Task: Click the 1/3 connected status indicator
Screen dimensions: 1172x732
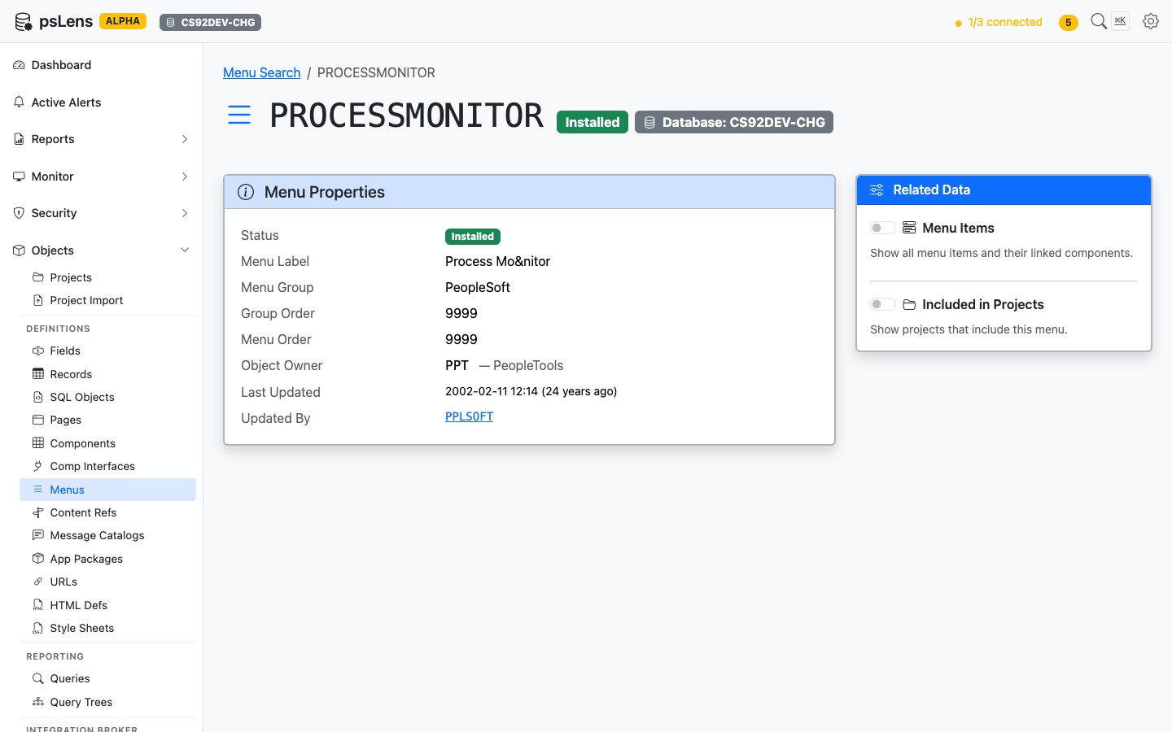Action: [999, 22]
